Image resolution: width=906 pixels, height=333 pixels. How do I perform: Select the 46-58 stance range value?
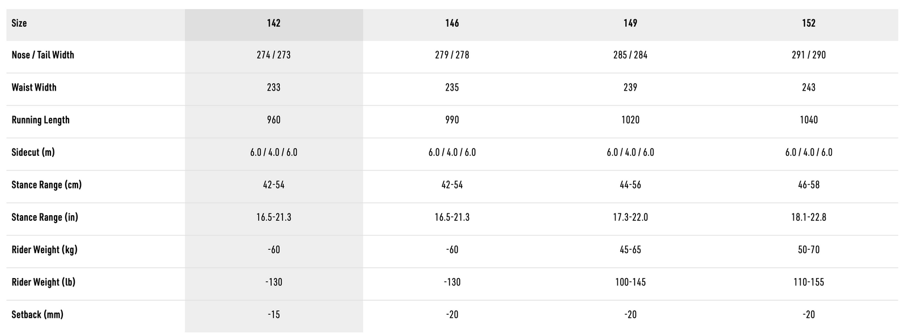(809, 185)
